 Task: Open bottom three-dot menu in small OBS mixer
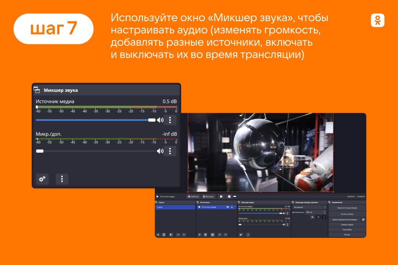(248, 235)
